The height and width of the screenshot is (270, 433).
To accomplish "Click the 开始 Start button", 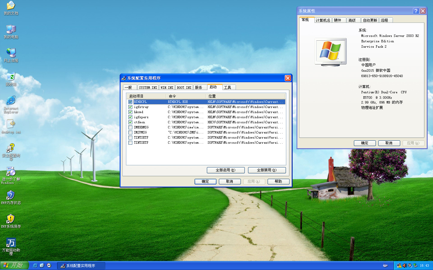I will [14, 265].
